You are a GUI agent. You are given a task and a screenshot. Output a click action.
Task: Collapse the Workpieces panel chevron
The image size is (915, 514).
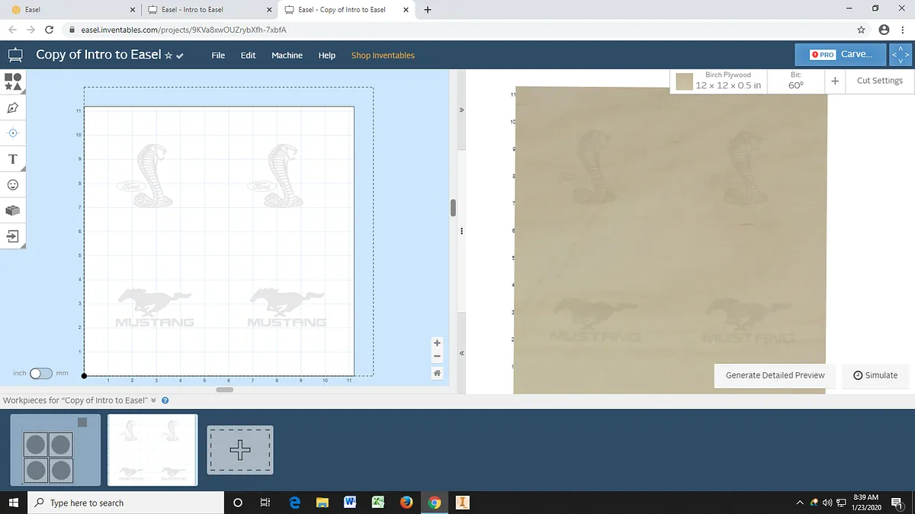pyautogui.click(x=153, y=401)
